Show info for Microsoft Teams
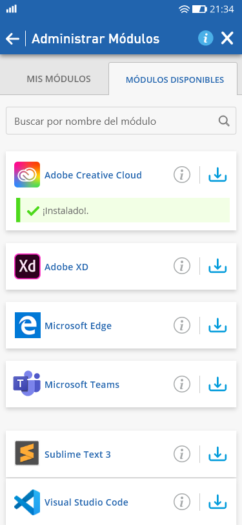242x525 pixels. (x=182, y=384)
